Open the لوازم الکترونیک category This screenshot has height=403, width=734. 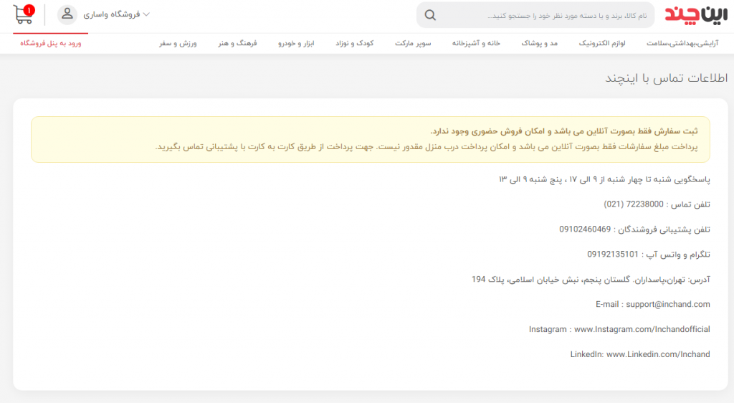tap(602, 44)
